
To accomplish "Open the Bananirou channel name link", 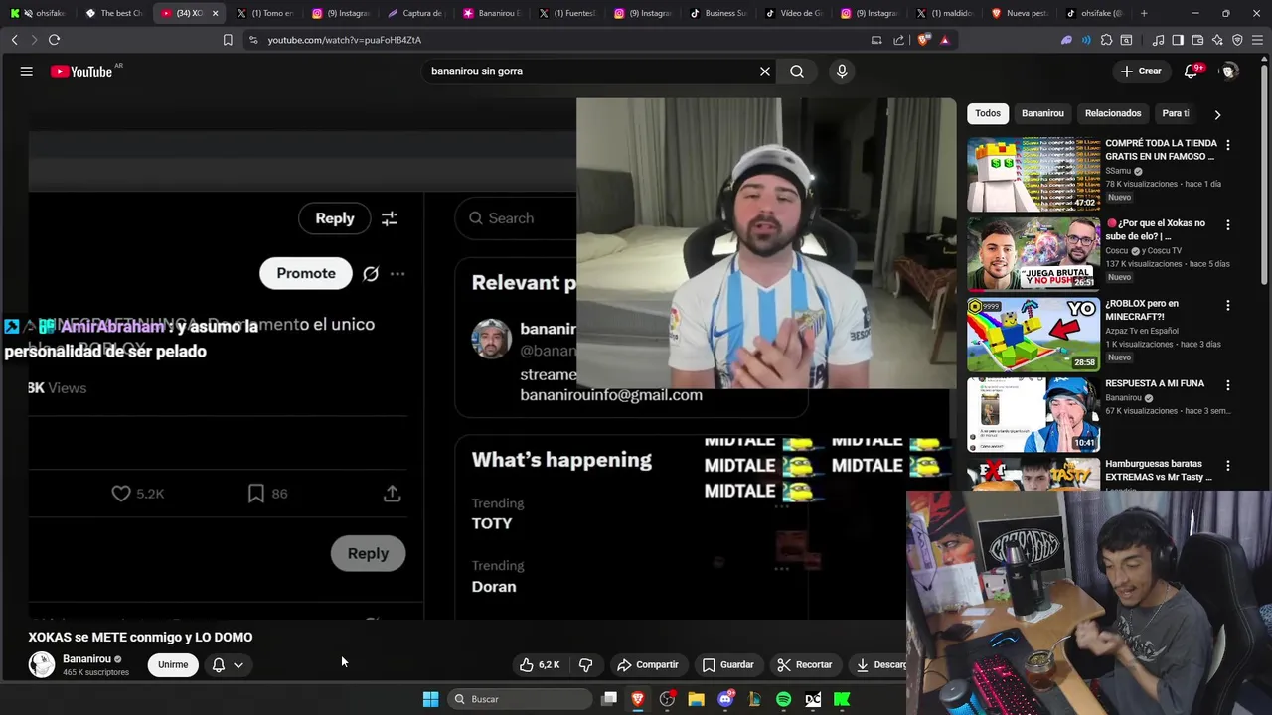I will [x=86, y=659].
